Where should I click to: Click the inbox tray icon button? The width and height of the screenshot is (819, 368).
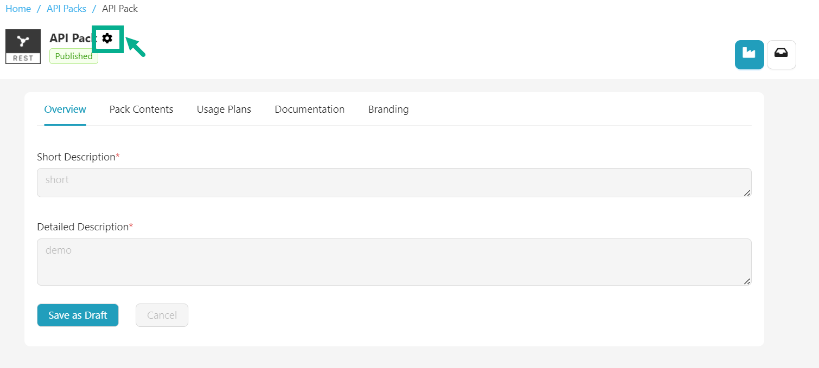click(781, 55)
